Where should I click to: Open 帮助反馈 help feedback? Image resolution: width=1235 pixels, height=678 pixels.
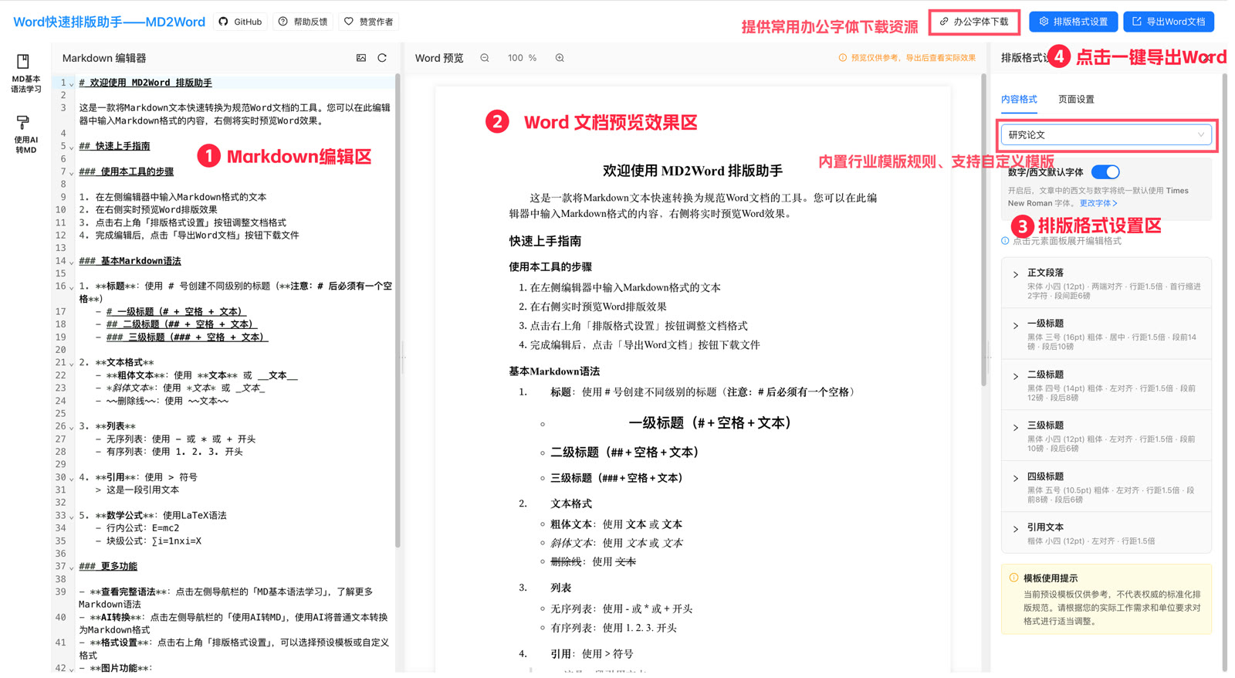click(303, 22)
